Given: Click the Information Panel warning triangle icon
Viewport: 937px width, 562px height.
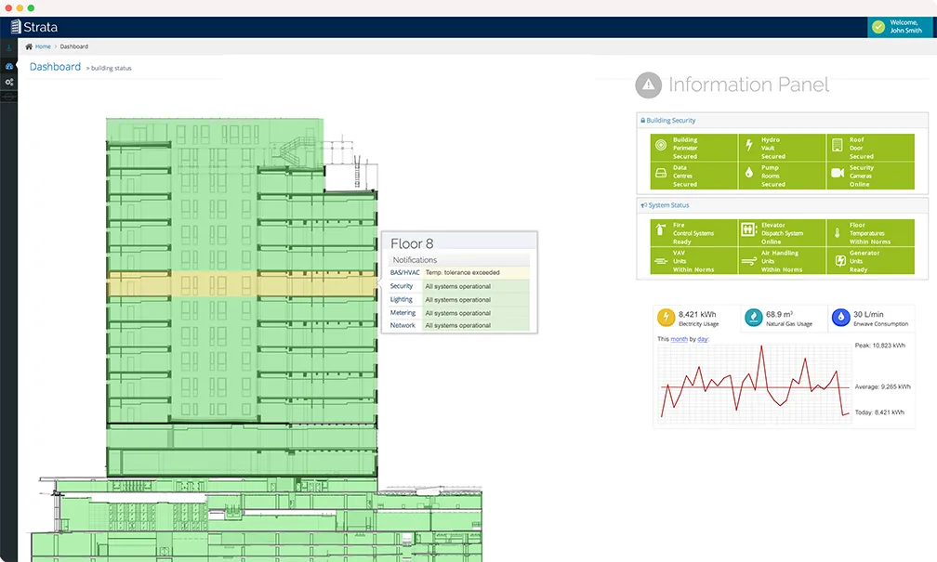Looking at the screenshot, I should click(649, 85).
